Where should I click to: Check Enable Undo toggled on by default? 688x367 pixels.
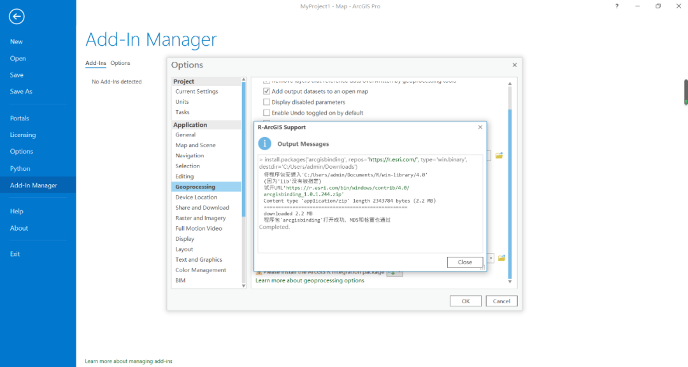click(266, 113)
